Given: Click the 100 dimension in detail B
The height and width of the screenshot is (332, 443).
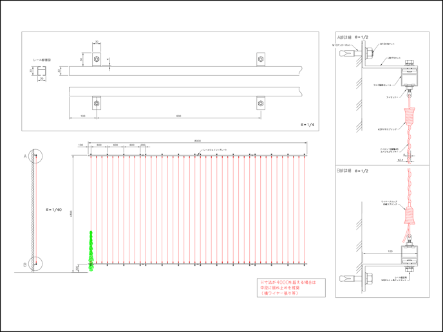Looking at the screenshot, I should (x=390, y=252).
